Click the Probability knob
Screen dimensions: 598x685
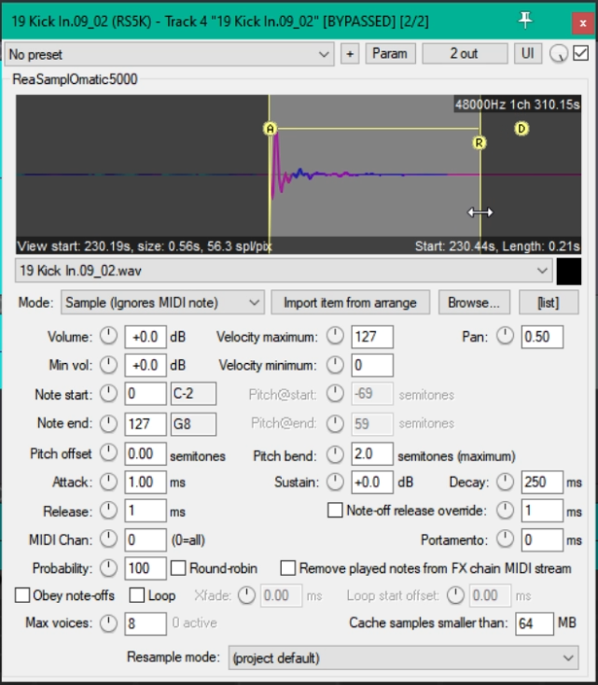click(108, 568)
